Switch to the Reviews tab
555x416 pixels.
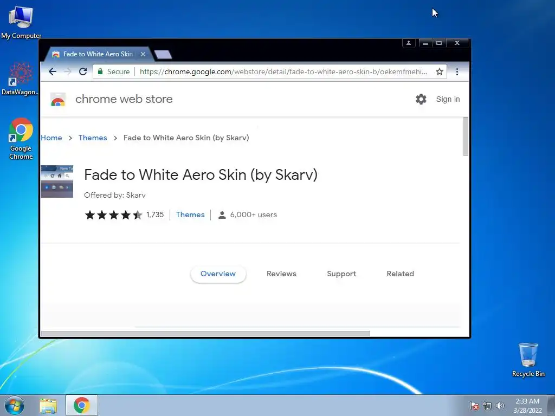pos(281,274)
